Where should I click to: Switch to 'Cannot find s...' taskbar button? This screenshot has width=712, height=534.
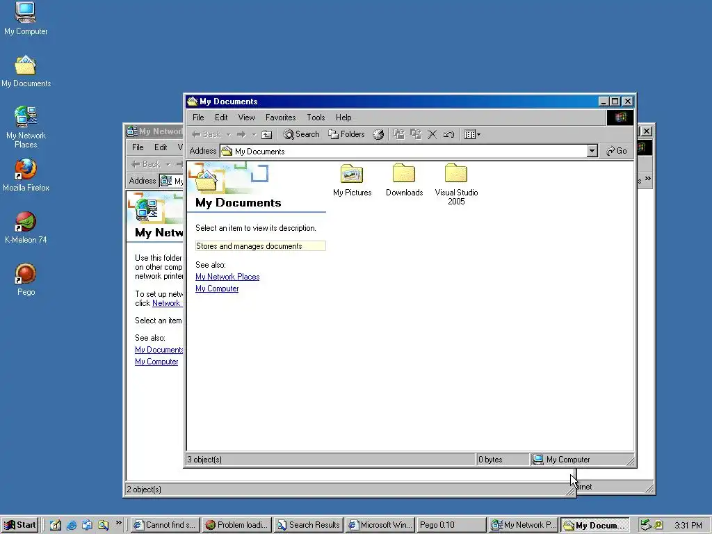[165, 525]
